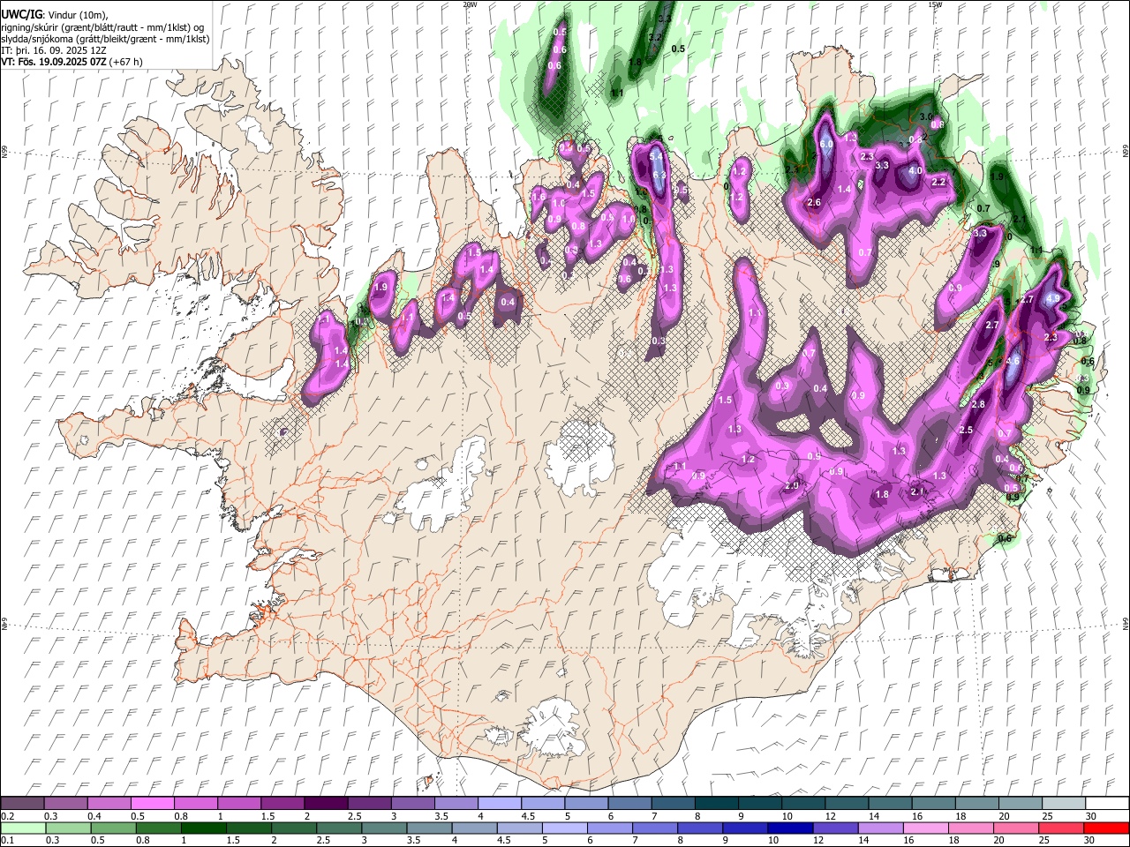
Task: Click the 'slydda/snjókoma' legend description line
Action: click(105, 39)
